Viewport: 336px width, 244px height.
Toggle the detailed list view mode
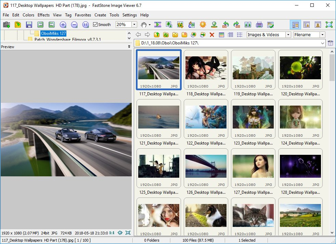pos(231,35)
